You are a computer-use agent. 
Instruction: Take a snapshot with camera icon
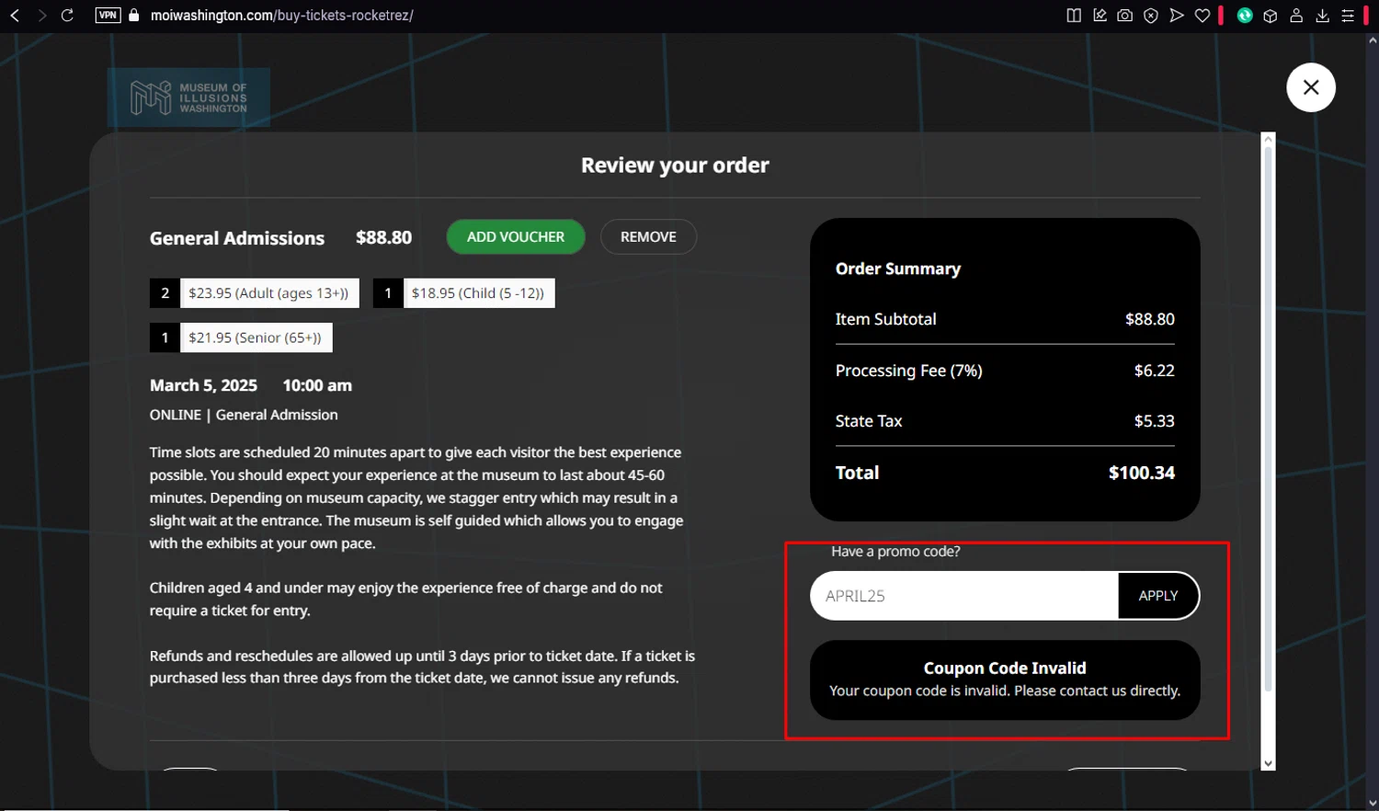[1124, 16]
